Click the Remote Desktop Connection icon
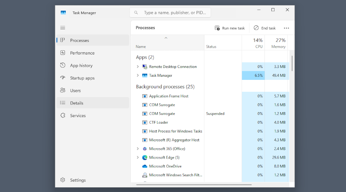346x192 pixels. (145, 66)
